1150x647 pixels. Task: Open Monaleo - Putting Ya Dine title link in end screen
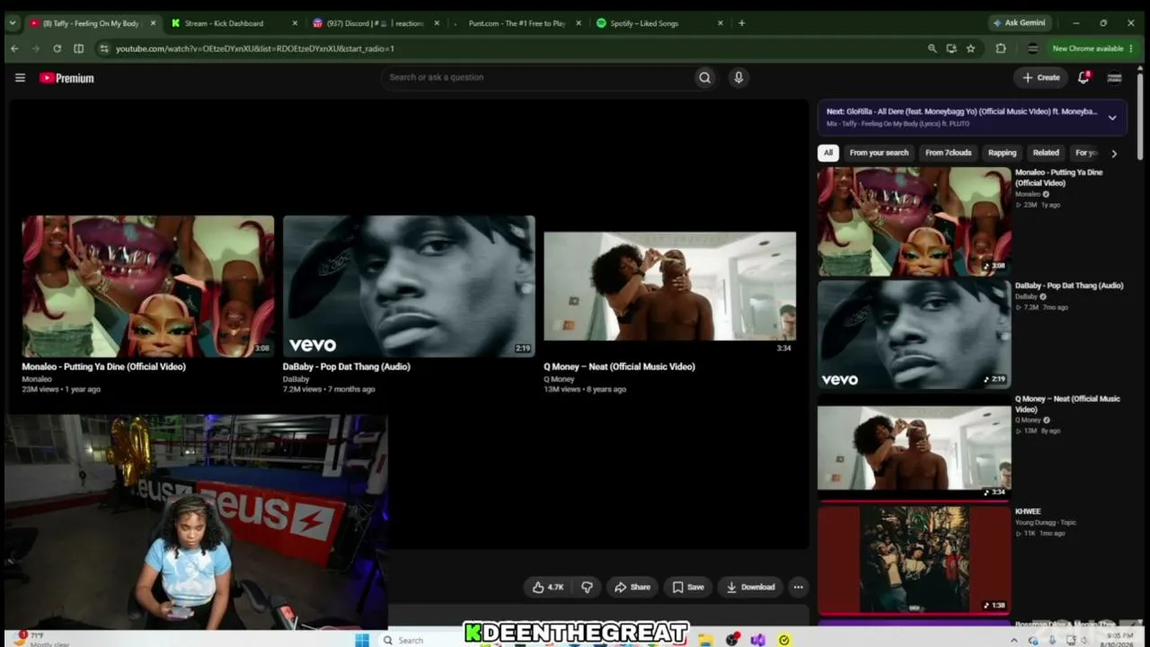[x=104, y=367]
